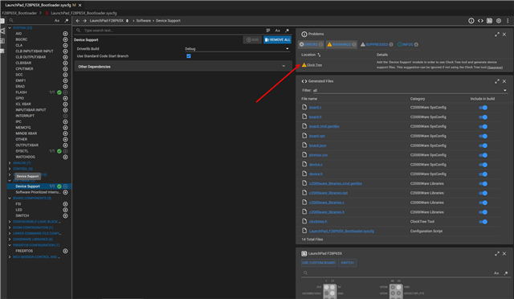Click the USE CUSTOM BOARD button
Viewport: 514px width, 299px height.
pos(319,263)
